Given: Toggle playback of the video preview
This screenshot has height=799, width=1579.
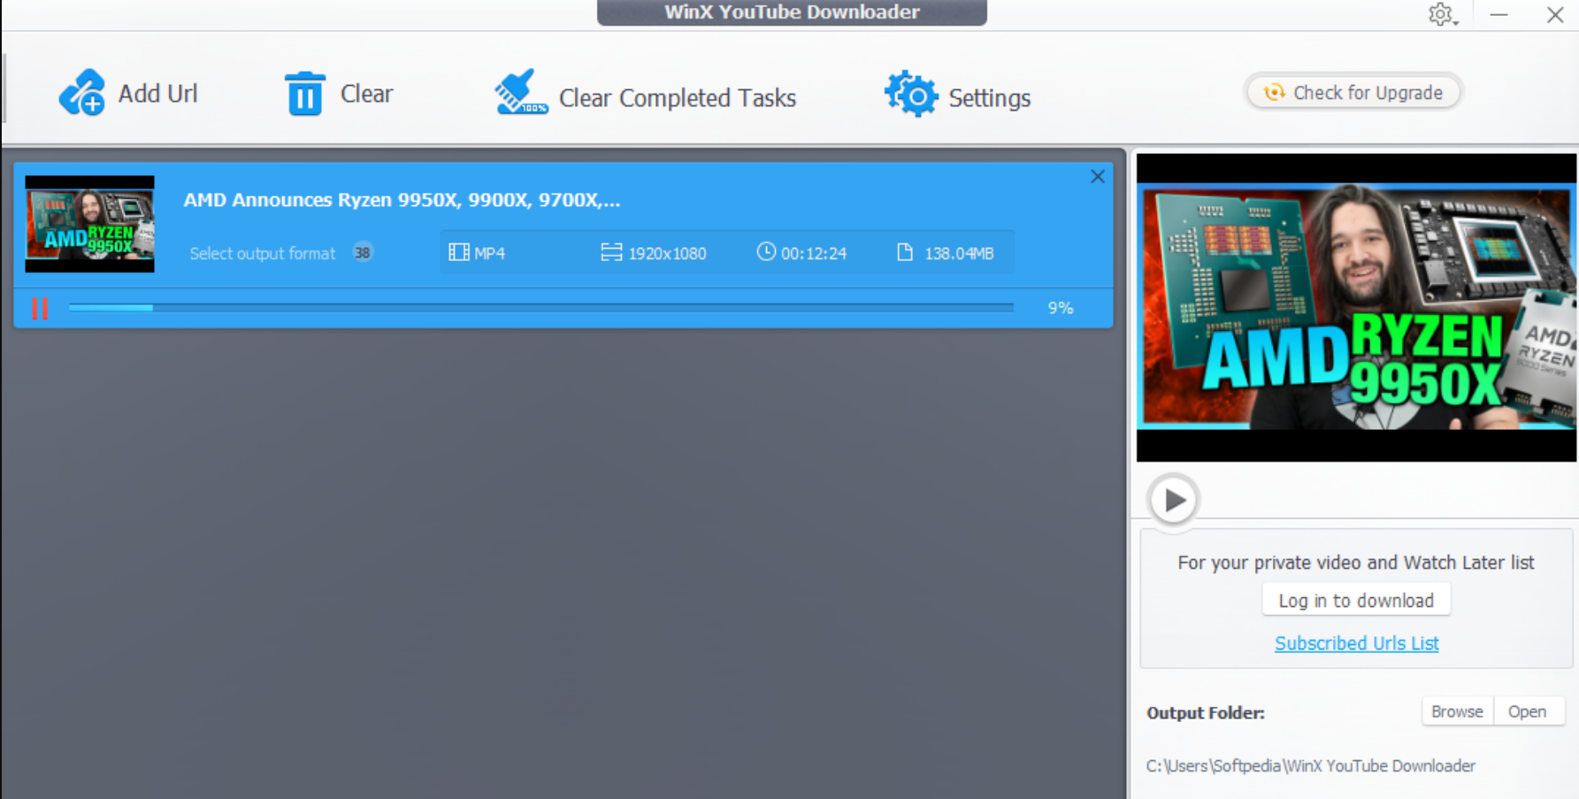Looking at the screenshot, I should pyautogui.click(x=1172, y=500).
